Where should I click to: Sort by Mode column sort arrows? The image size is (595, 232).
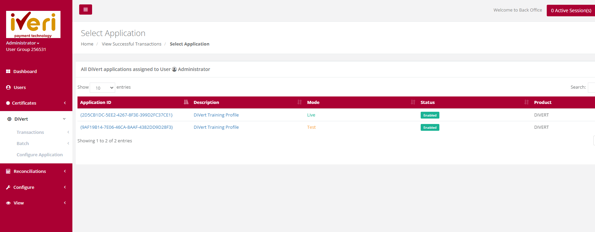point(413,102)
